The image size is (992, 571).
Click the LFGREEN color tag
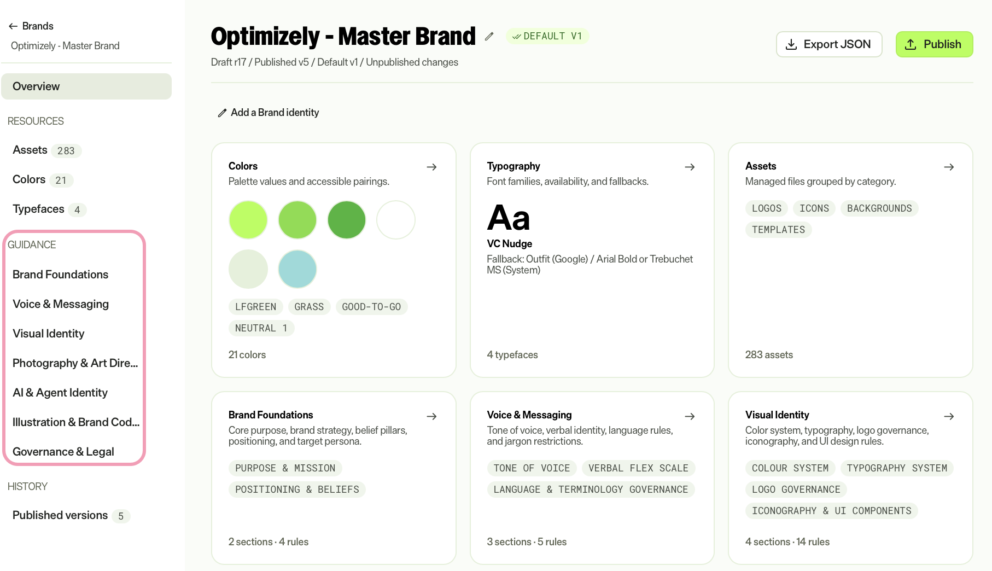256,307
